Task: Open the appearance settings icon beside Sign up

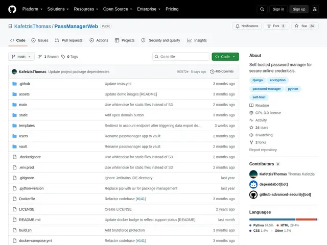Action: [315, 9]
